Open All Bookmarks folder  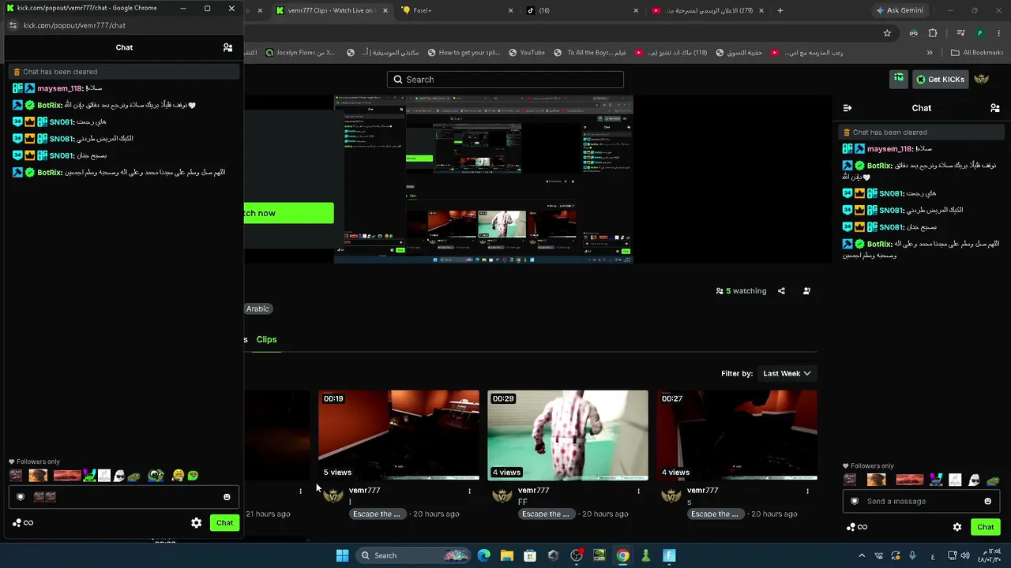(976, 53)
